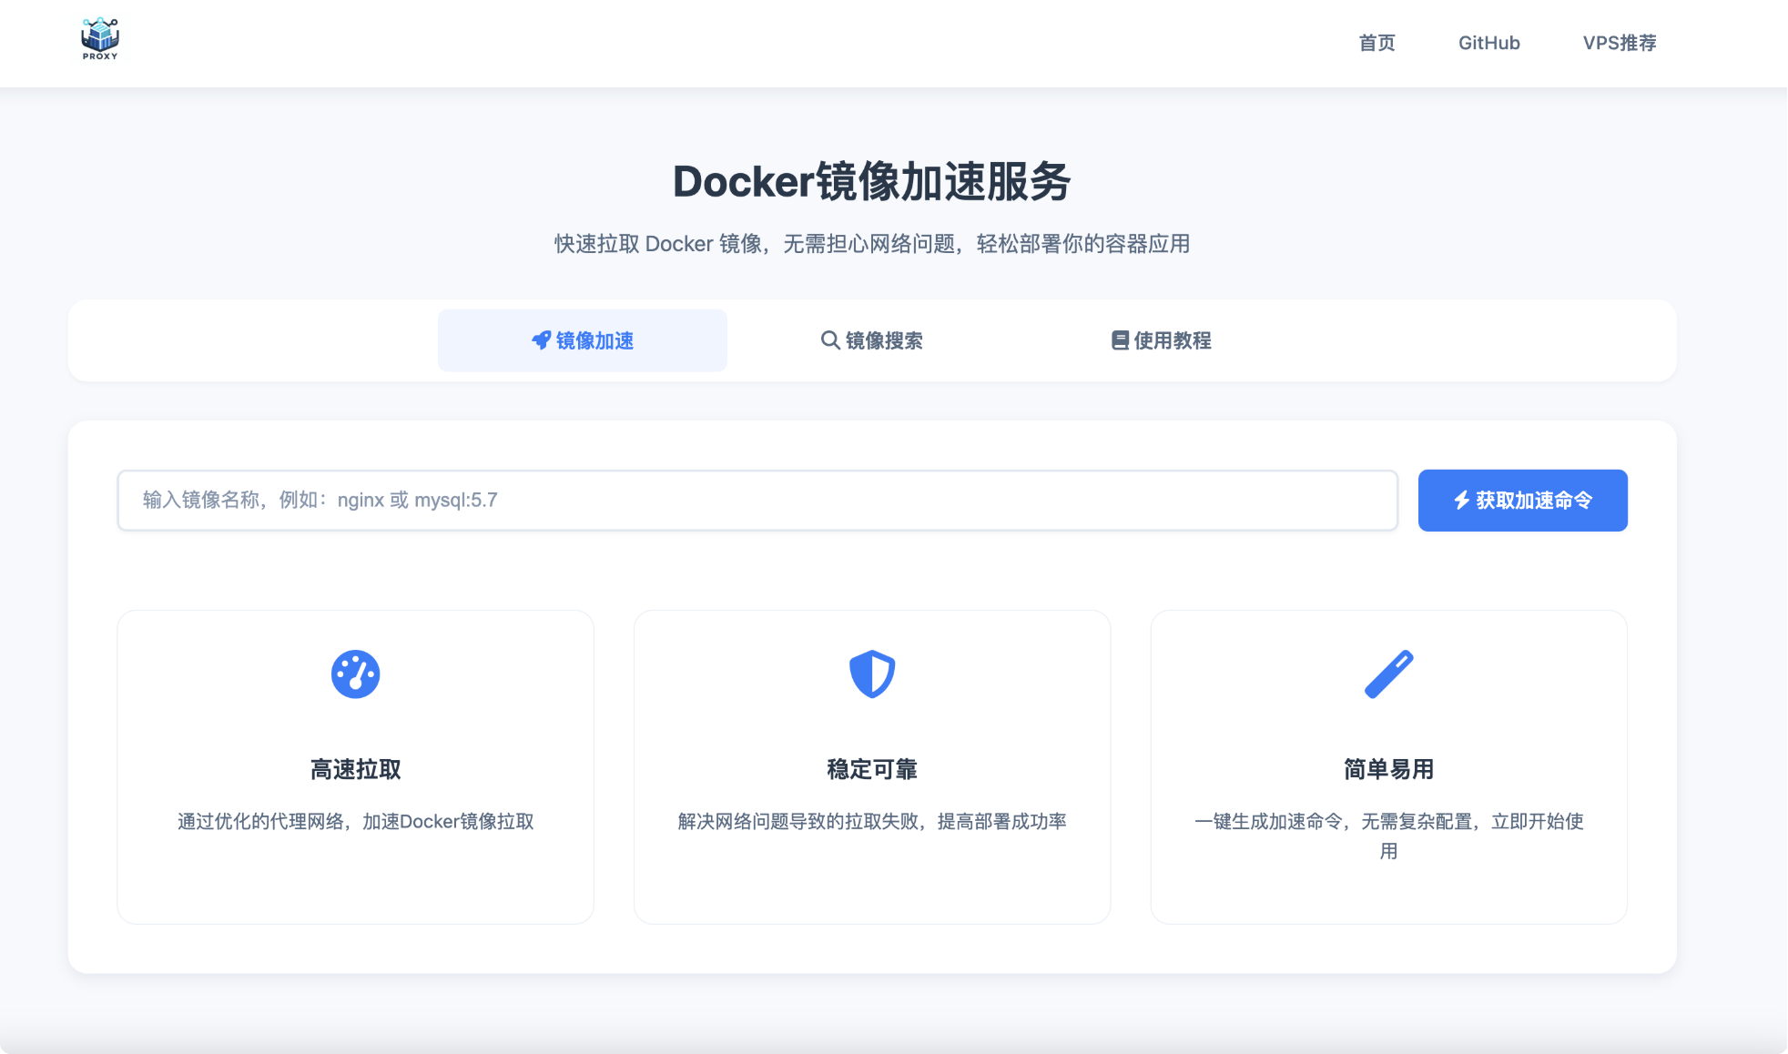Click the magnifier icon on 镜像搜索 tab
The image size is (1788, 1054).
point(829,340)
